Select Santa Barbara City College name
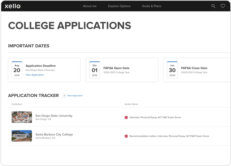 (54, 134)
